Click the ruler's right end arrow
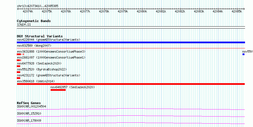The image size is (253, 127). tap(244, 9)
